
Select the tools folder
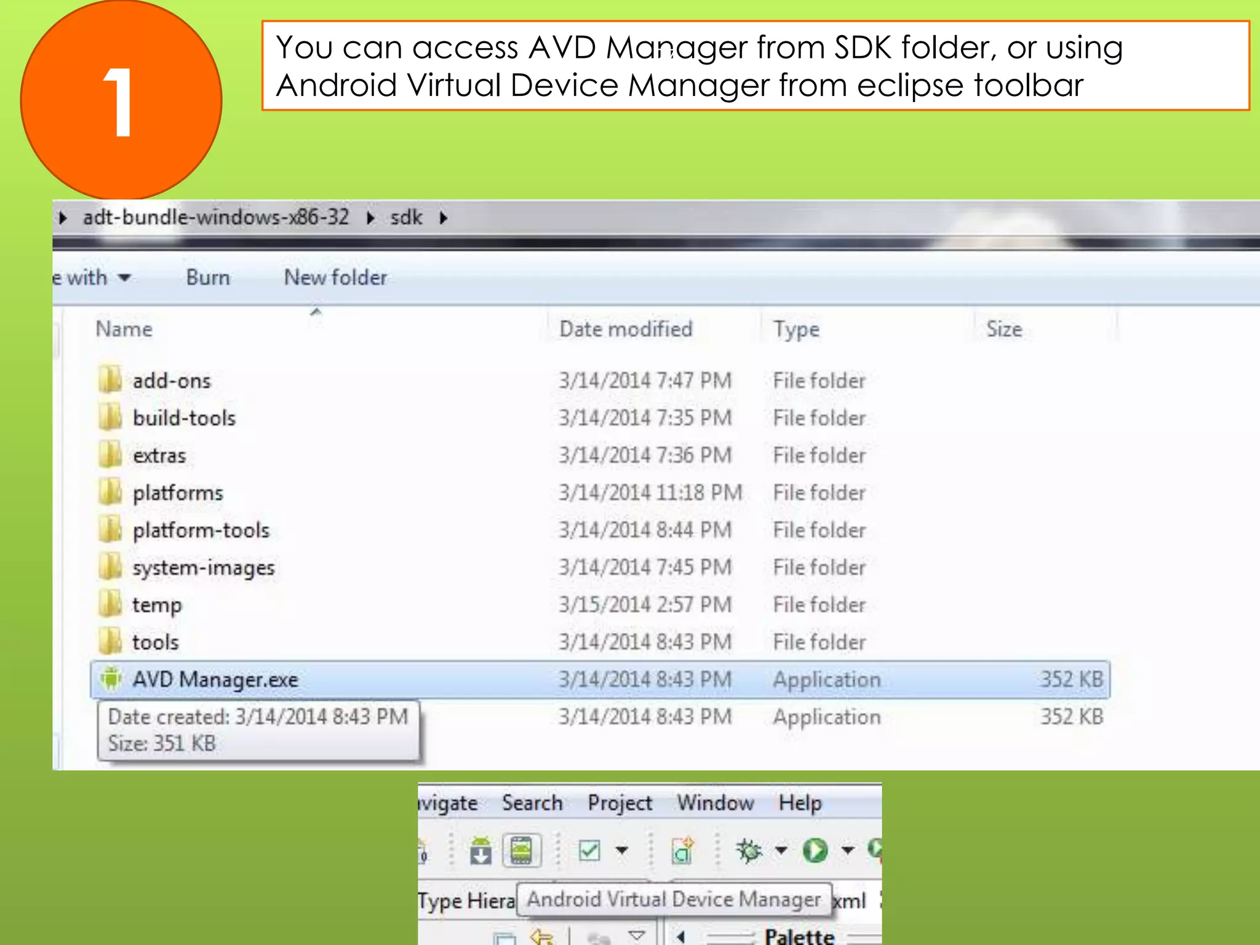coord(155,642)
